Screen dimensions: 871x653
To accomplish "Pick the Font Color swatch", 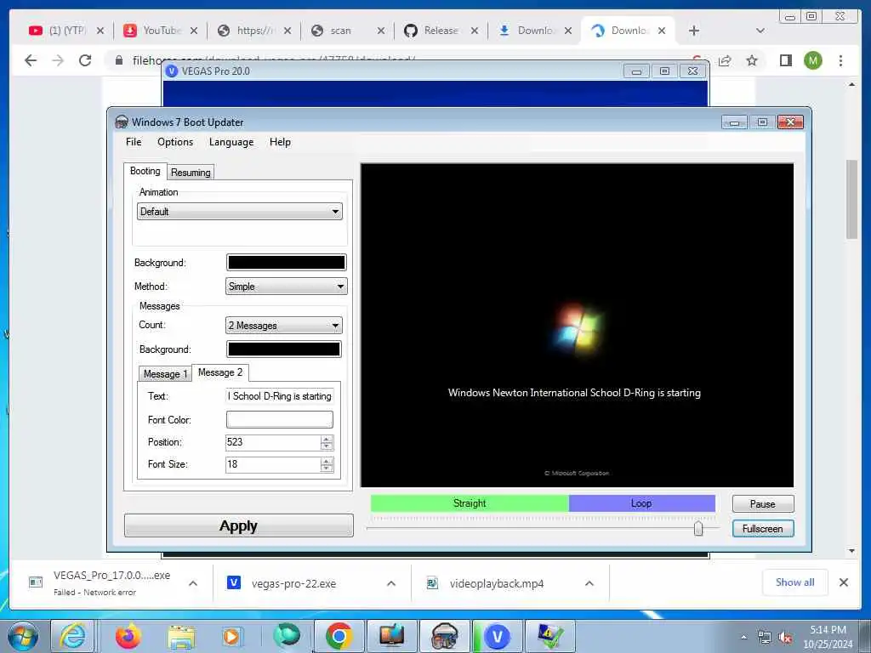I will pyautogui.click(x=279, y=420).
